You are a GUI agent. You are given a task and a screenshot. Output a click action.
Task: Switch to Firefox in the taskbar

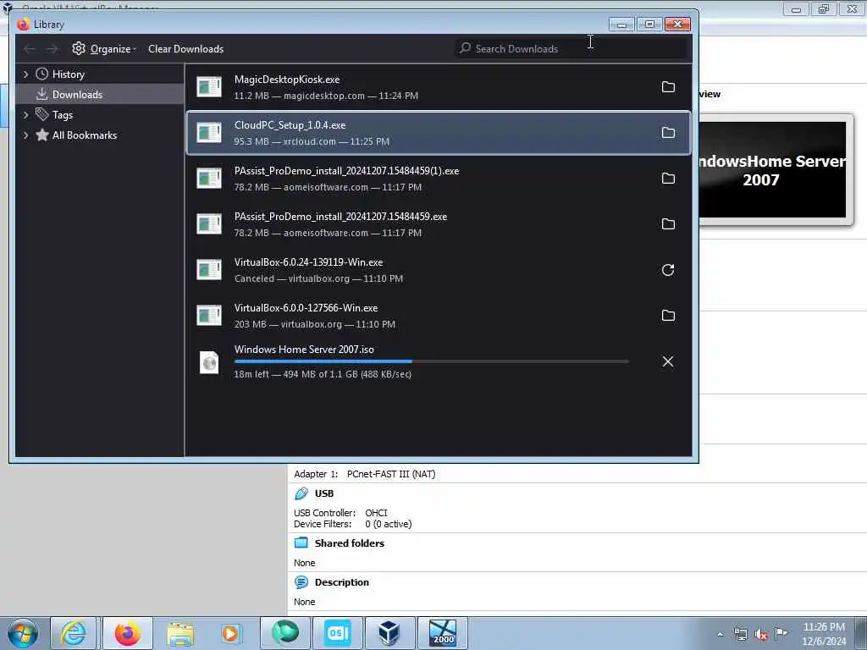[x=128, y=633]
